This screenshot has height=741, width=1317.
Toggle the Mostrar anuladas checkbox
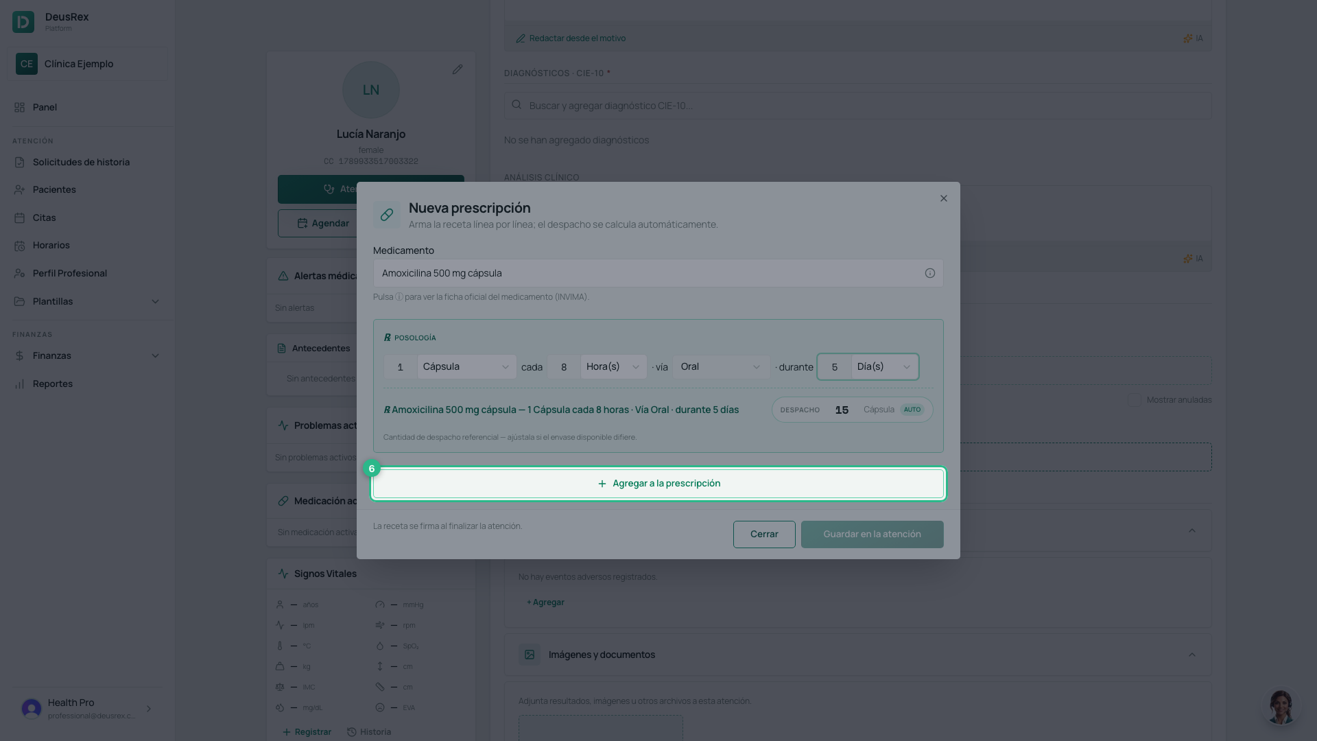click(1135, 399)
